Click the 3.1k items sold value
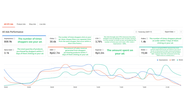The width and height of the screenshot is (185, 111). (7, 53)
